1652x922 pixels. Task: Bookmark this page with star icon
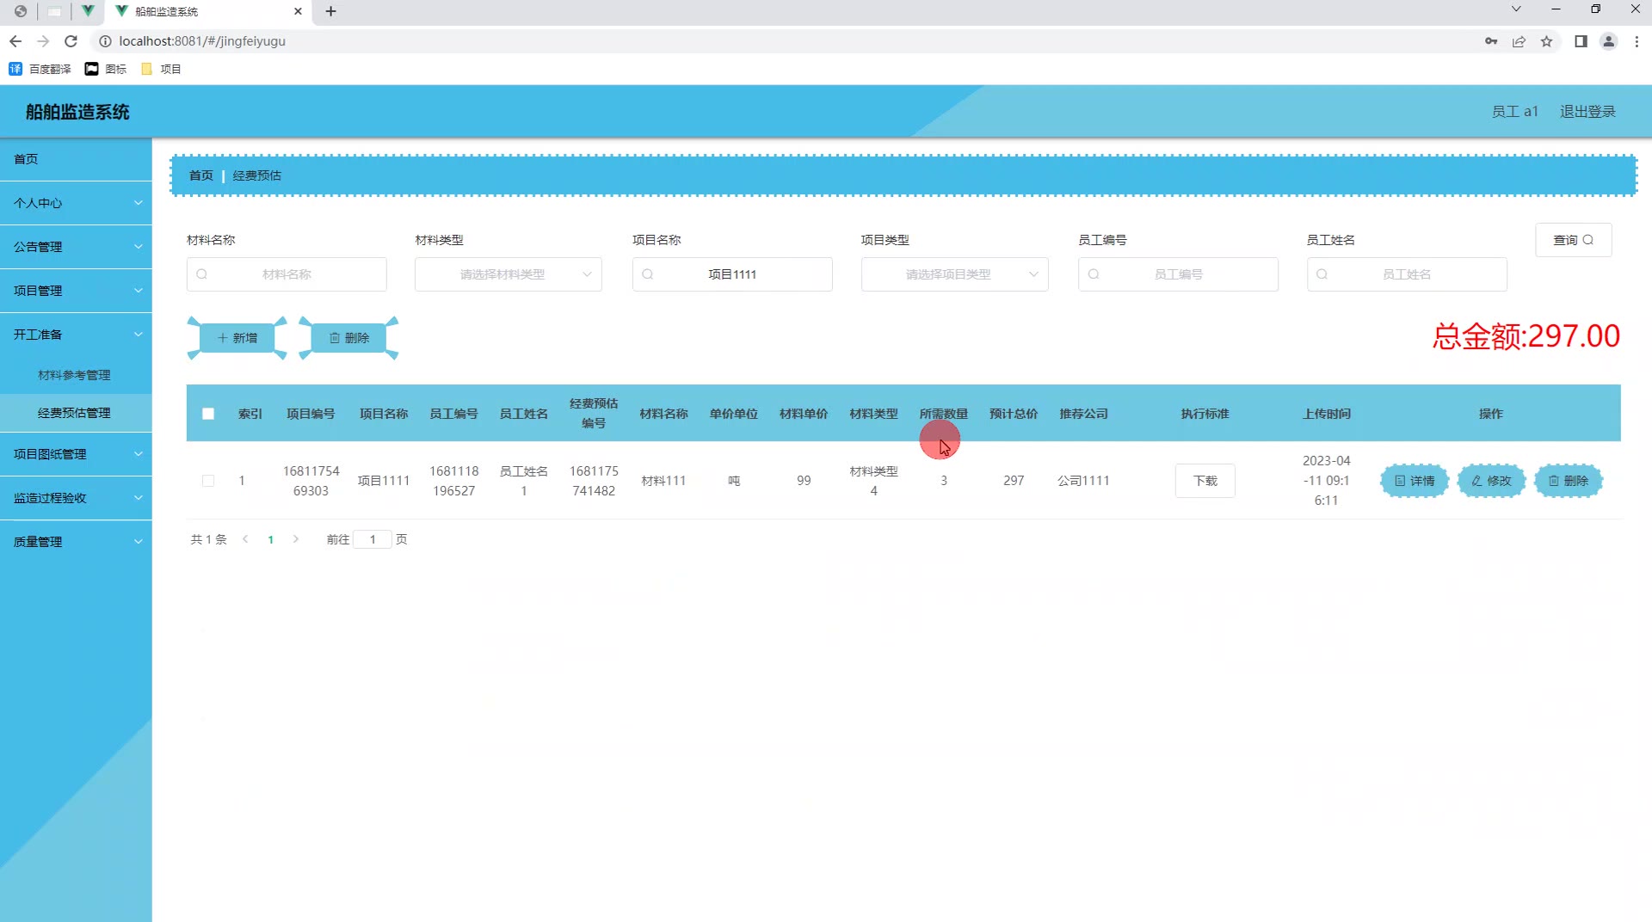click(1546, 41)
